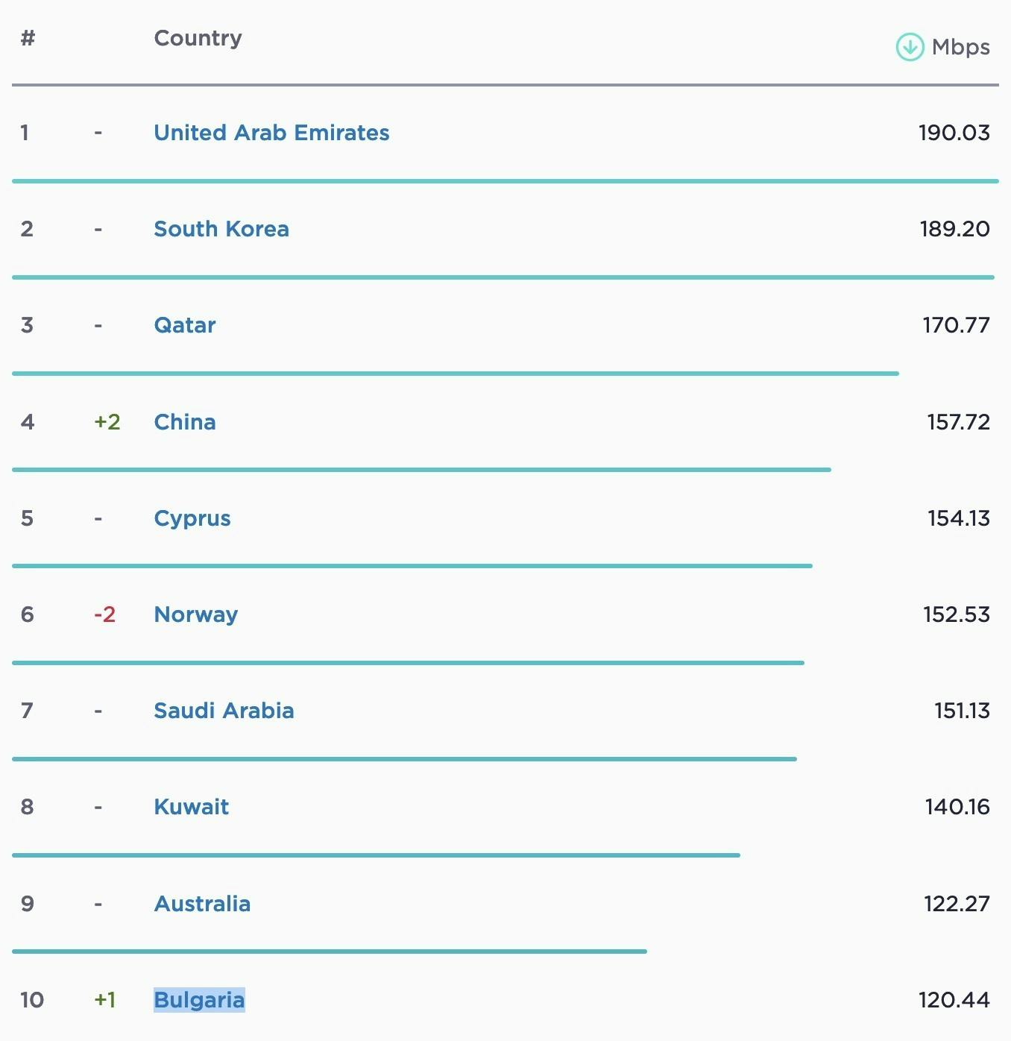Click the highlighted Bulgaria link

coord(199,1000)
